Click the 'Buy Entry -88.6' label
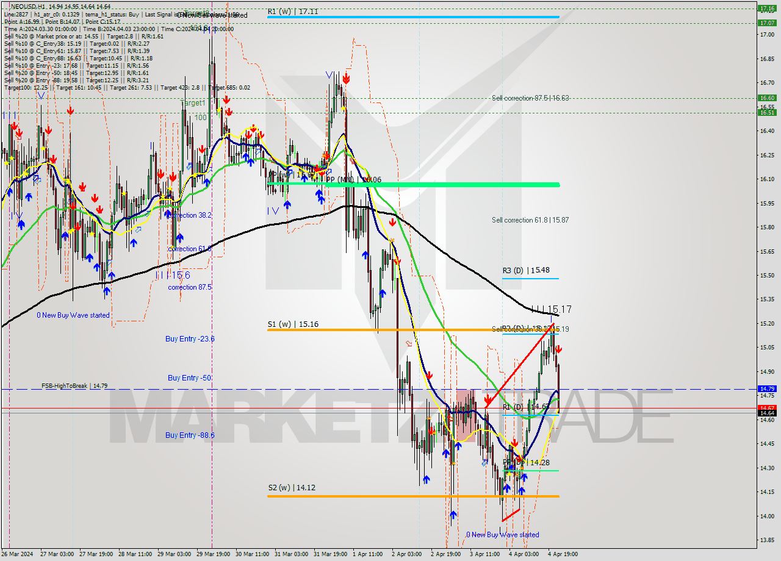This screenshot has height=561, width=781. 190,435
